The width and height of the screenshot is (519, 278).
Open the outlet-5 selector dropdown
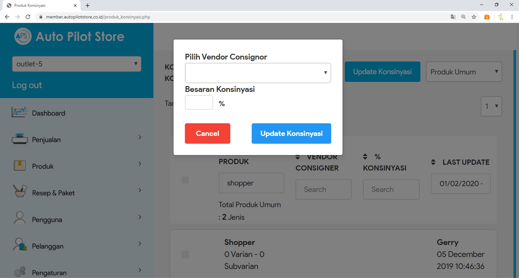77,64
